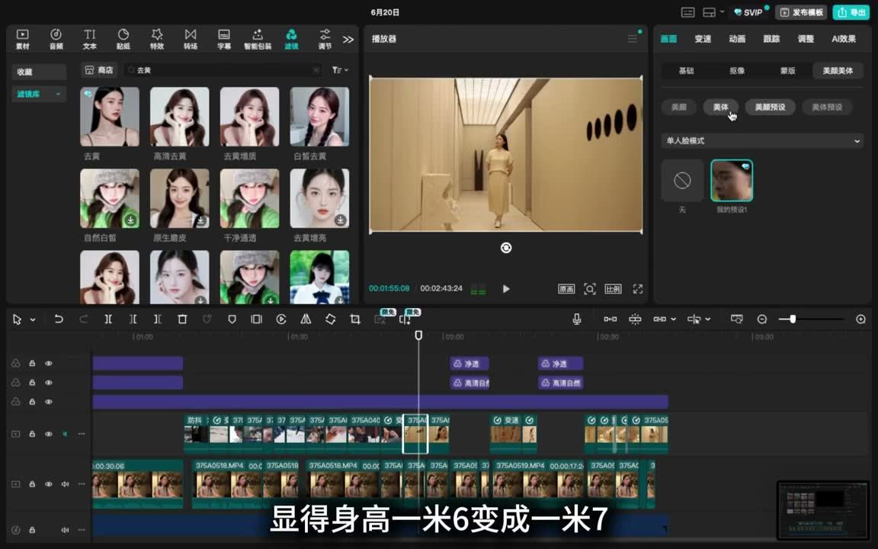Open the 播放器 player options menu
This screenshot has height=549, width=878.
[x=633, y=39]
